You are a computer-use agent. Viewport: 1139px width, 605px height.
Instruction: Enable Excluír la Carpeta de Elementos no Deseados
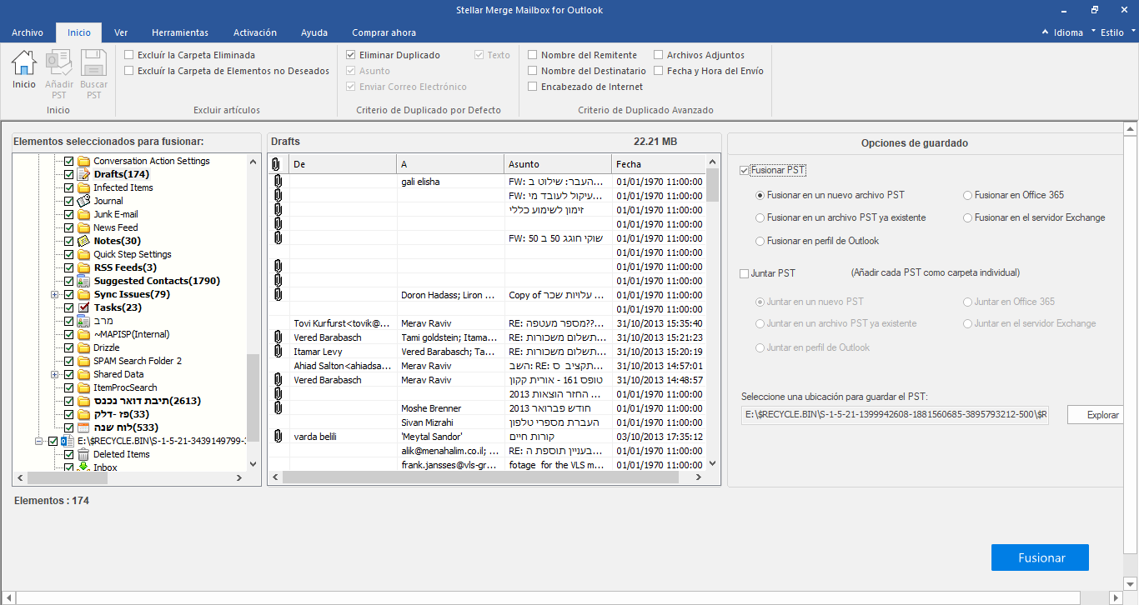coord(129,71)
